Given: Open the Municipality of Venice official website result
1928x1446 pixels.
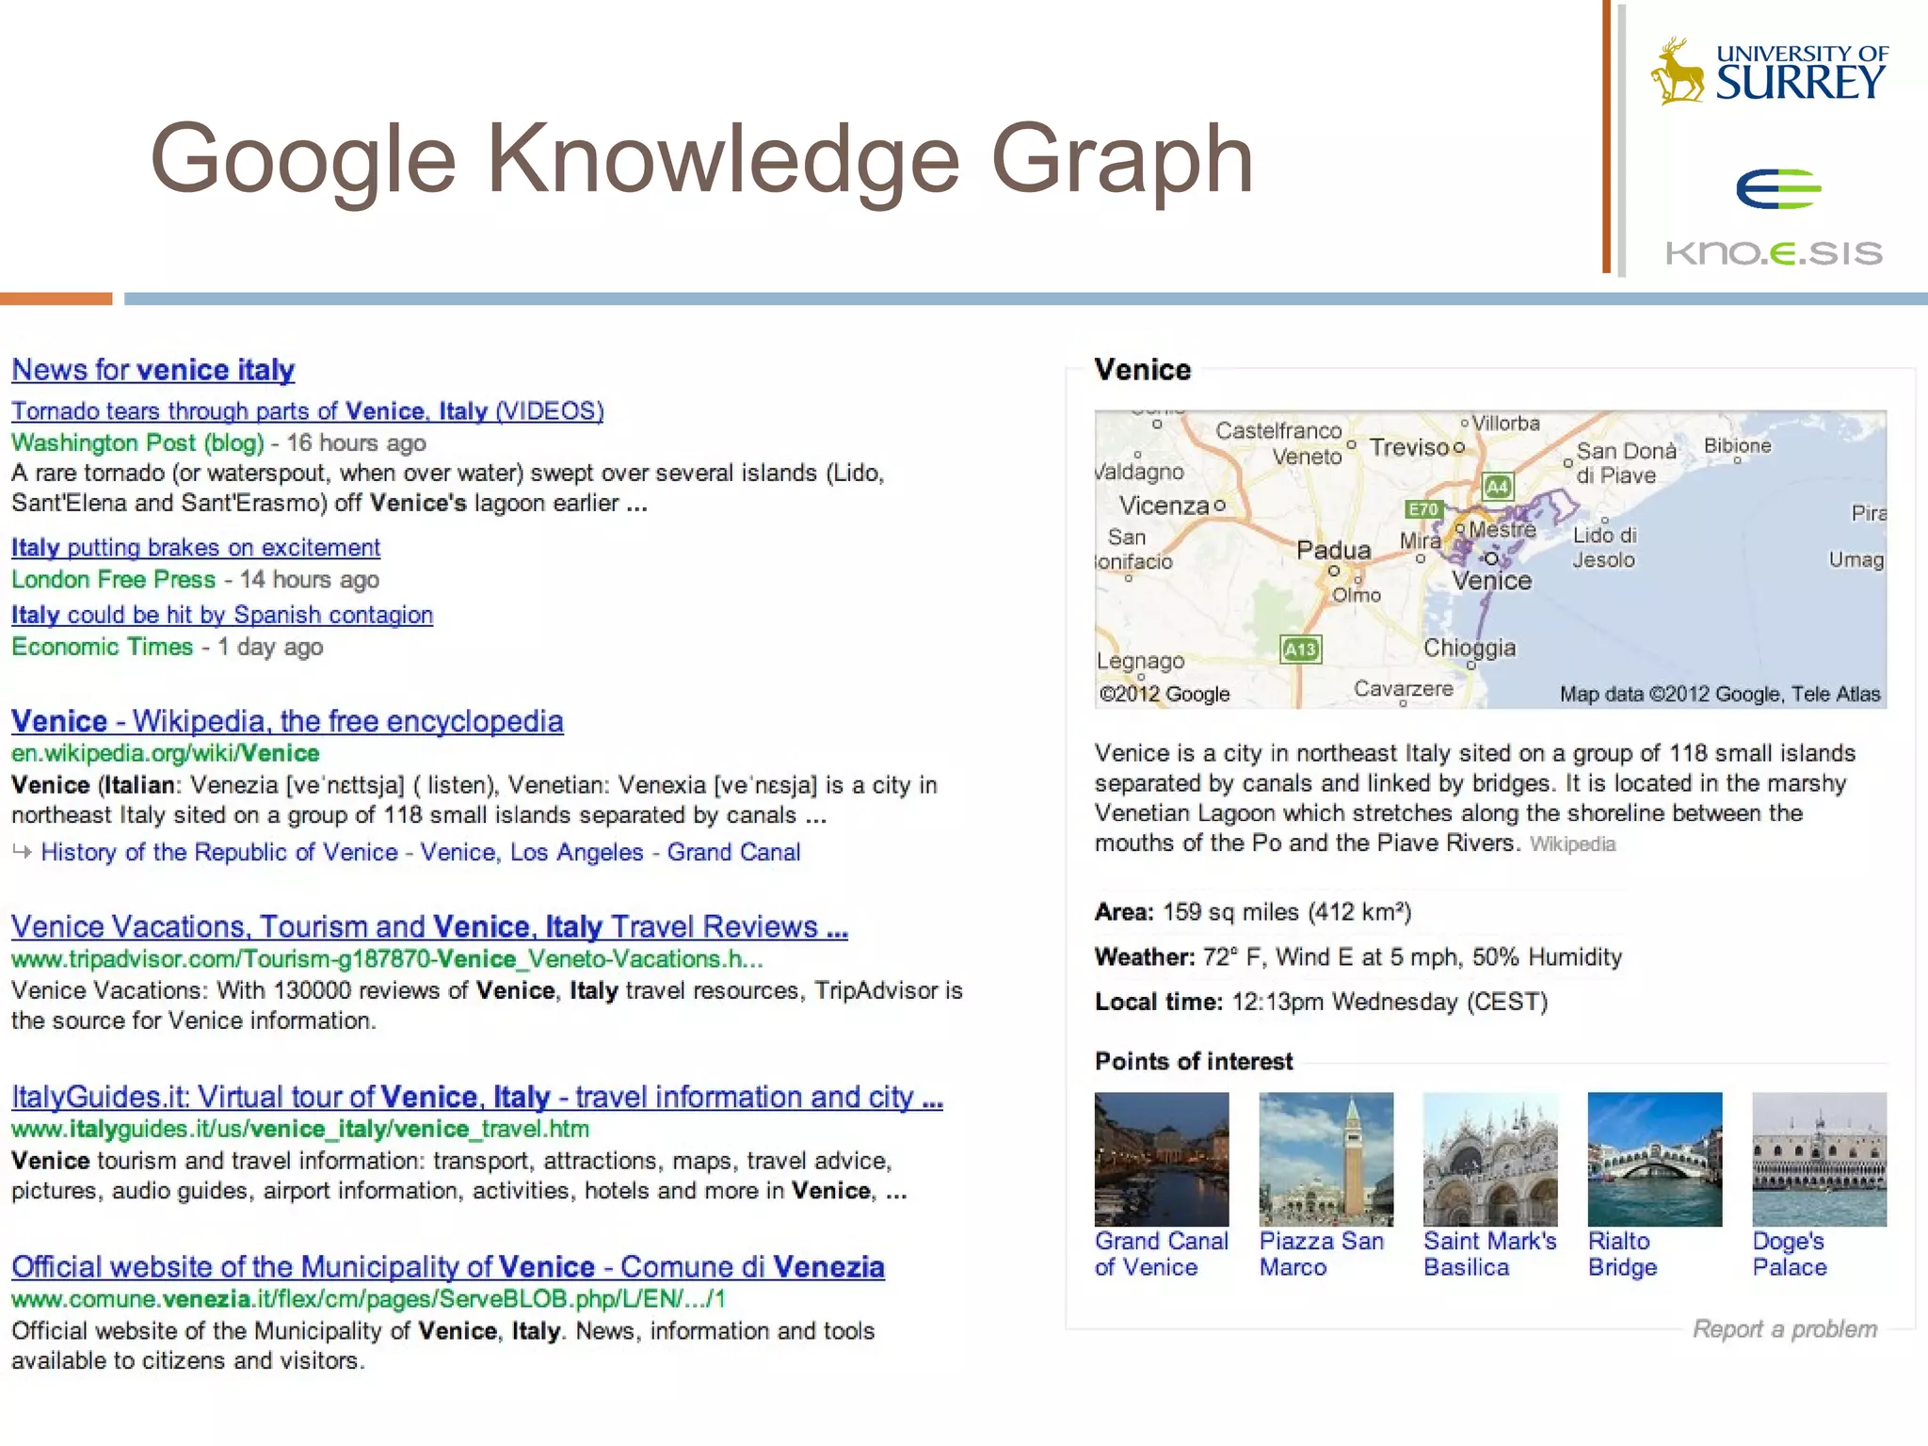Looking at the screenshot, I should tap(448, 1267).
